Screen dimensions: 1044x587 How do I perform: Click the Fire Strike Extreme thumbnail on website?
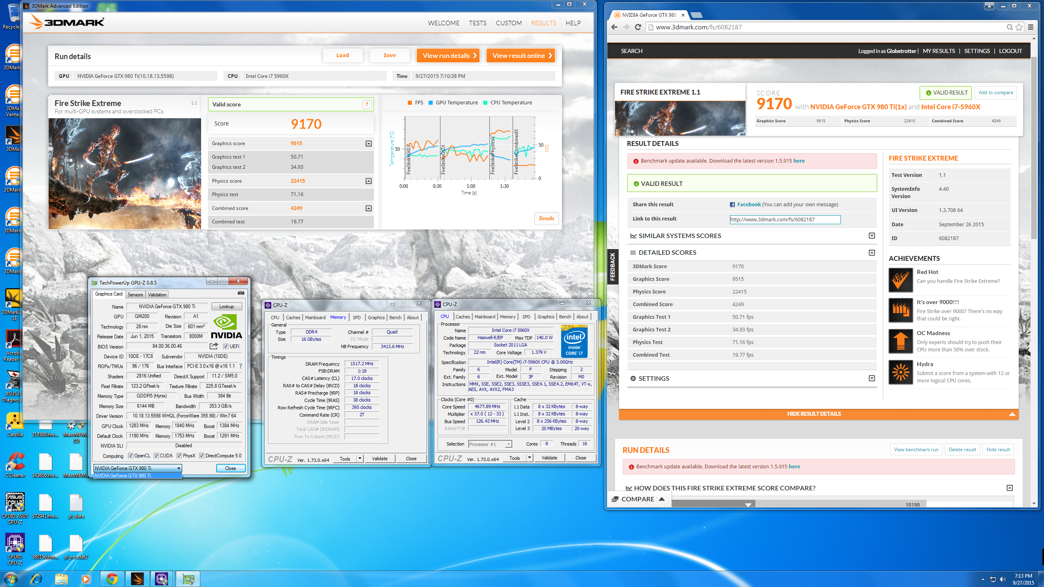point(680,118)
